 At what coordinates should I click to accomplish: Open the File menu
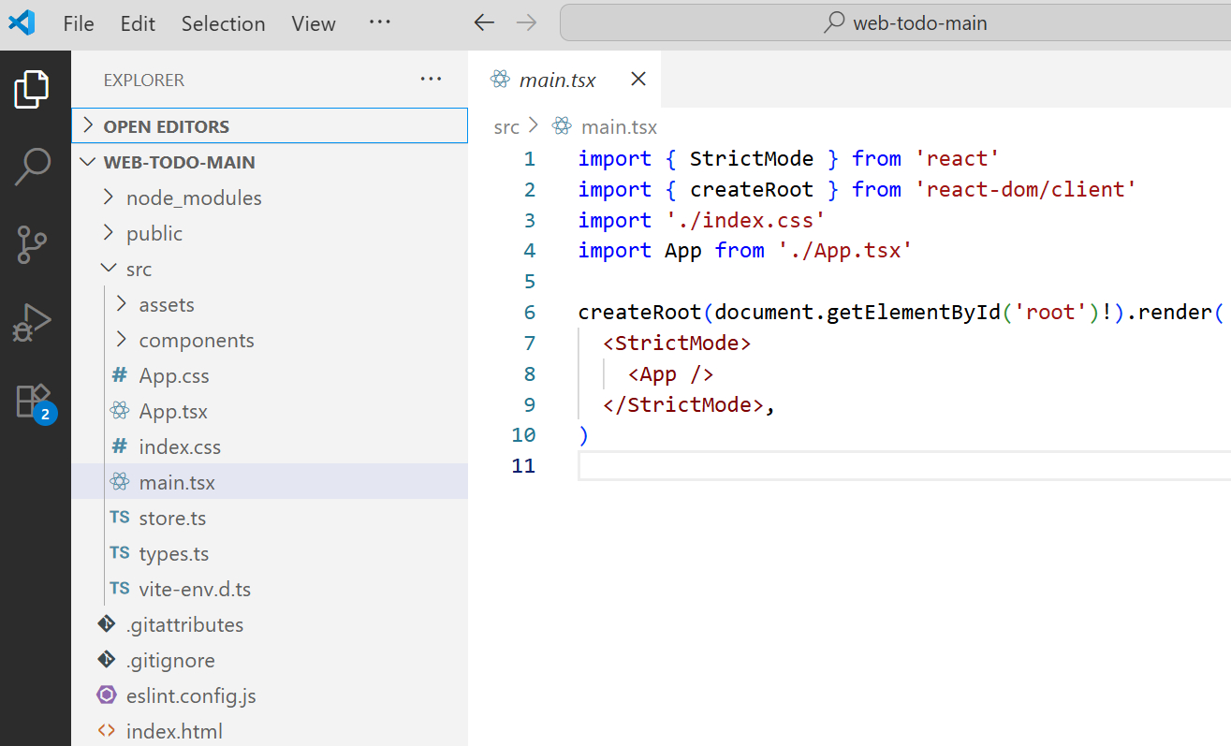click(79, 23)
